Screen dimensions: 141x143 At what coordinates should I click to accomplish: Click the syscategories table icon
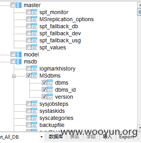pyautogui.click(x=34, y=118)
